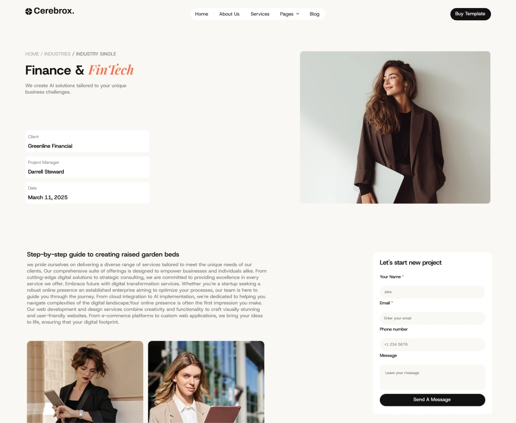The image size is (516, 423).
Task: Visit the Blog page
Action: click(314, 14)
